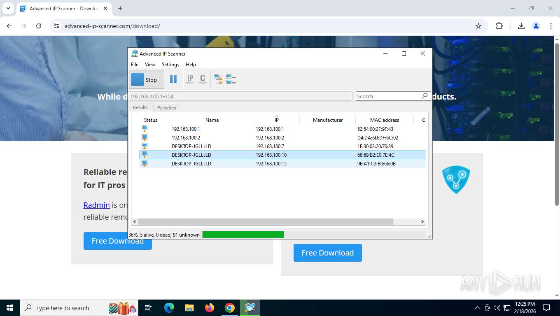Click IP cell 192.168.100.10
This screenshot has height=316, width=560.
pyautogui.click(x=271, y=155)
